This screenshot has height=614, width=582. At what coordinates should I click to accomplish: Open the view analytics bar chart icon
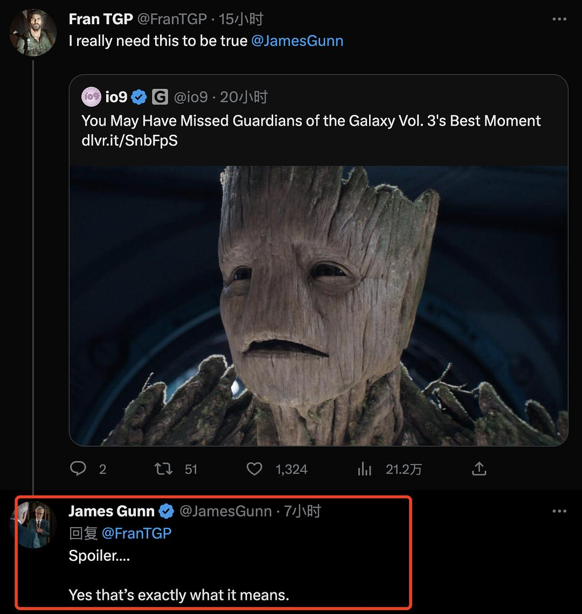pos(365,469)
